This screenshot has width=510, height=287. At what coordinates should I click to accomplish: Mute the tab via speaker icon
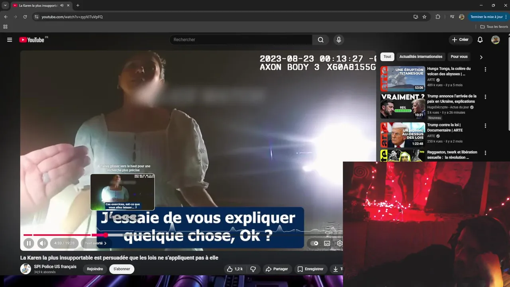tap(62, 6)
